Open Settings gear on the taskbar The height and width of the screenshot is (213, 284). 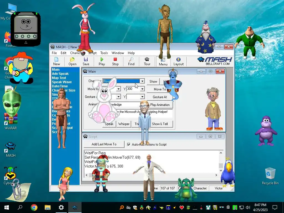coord(61,207)
